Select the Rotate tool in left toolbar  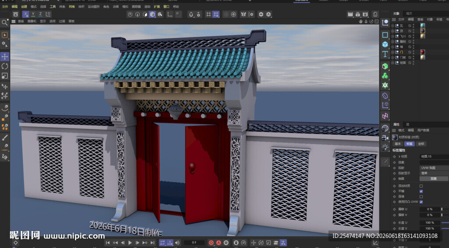click(x=4, y=66)
